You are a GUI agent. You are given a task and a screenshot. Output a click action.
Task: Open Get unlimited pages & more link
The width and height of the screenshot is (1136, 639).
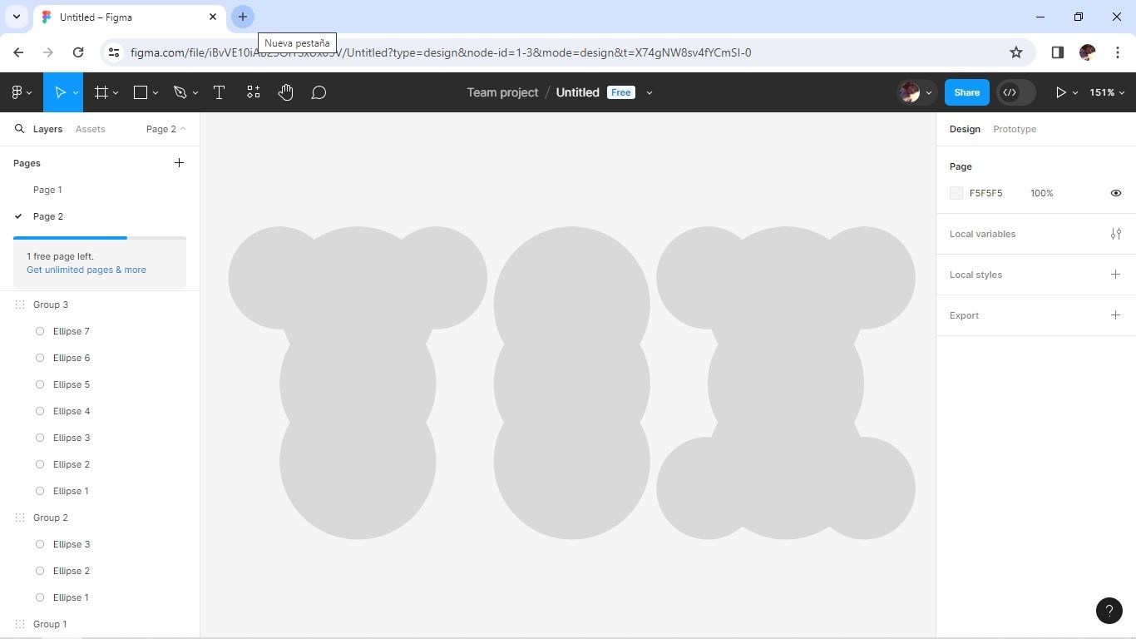[x=86, y=270]
